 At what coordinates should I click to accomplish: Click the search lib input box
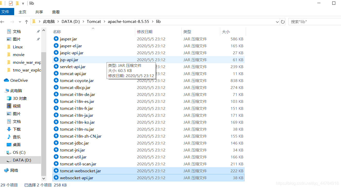315,22
